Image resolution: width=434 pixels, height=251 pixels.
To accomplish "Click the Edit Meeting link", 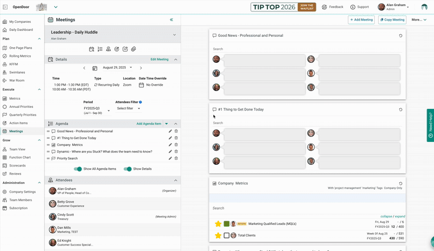I will tap(159, 59).
